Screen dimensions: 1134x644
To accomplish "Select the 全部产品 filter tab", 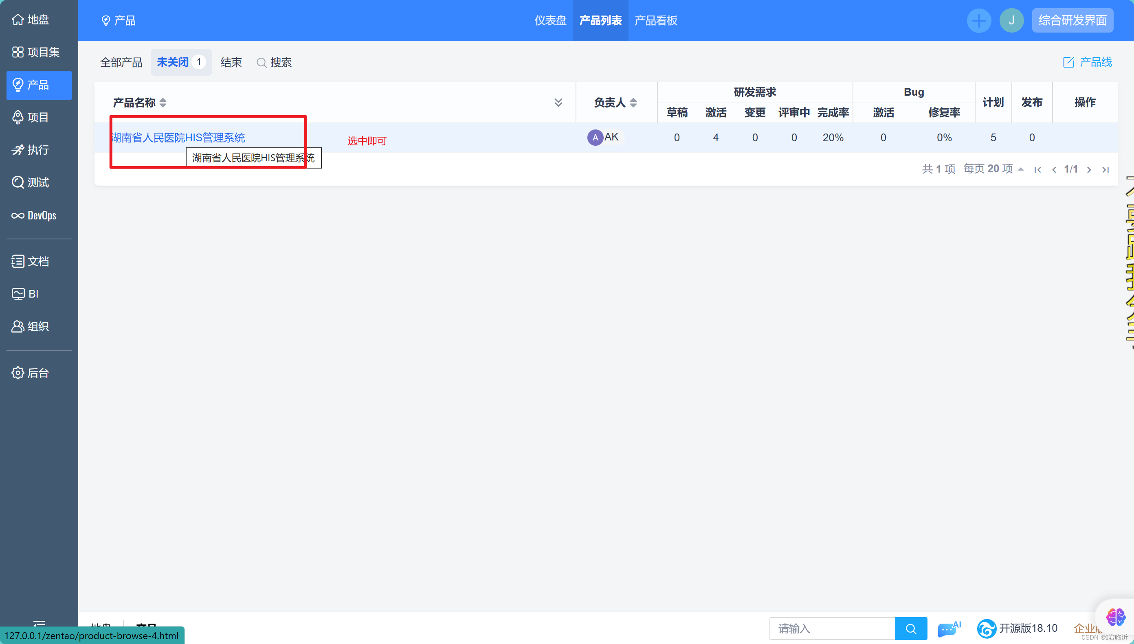I will coord(121,62).
